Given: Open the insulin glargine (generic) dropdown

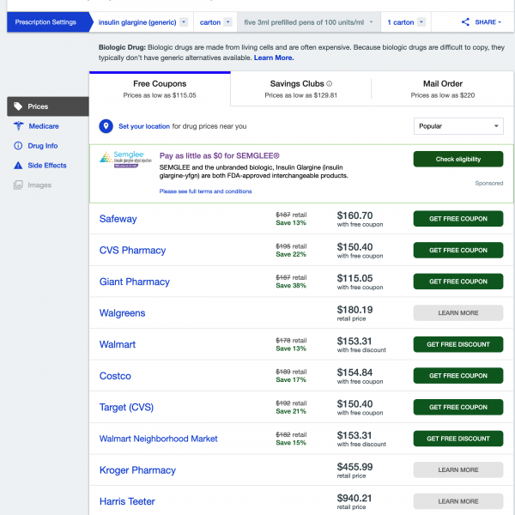Looking at the screenshot, I should coord(183,21).
